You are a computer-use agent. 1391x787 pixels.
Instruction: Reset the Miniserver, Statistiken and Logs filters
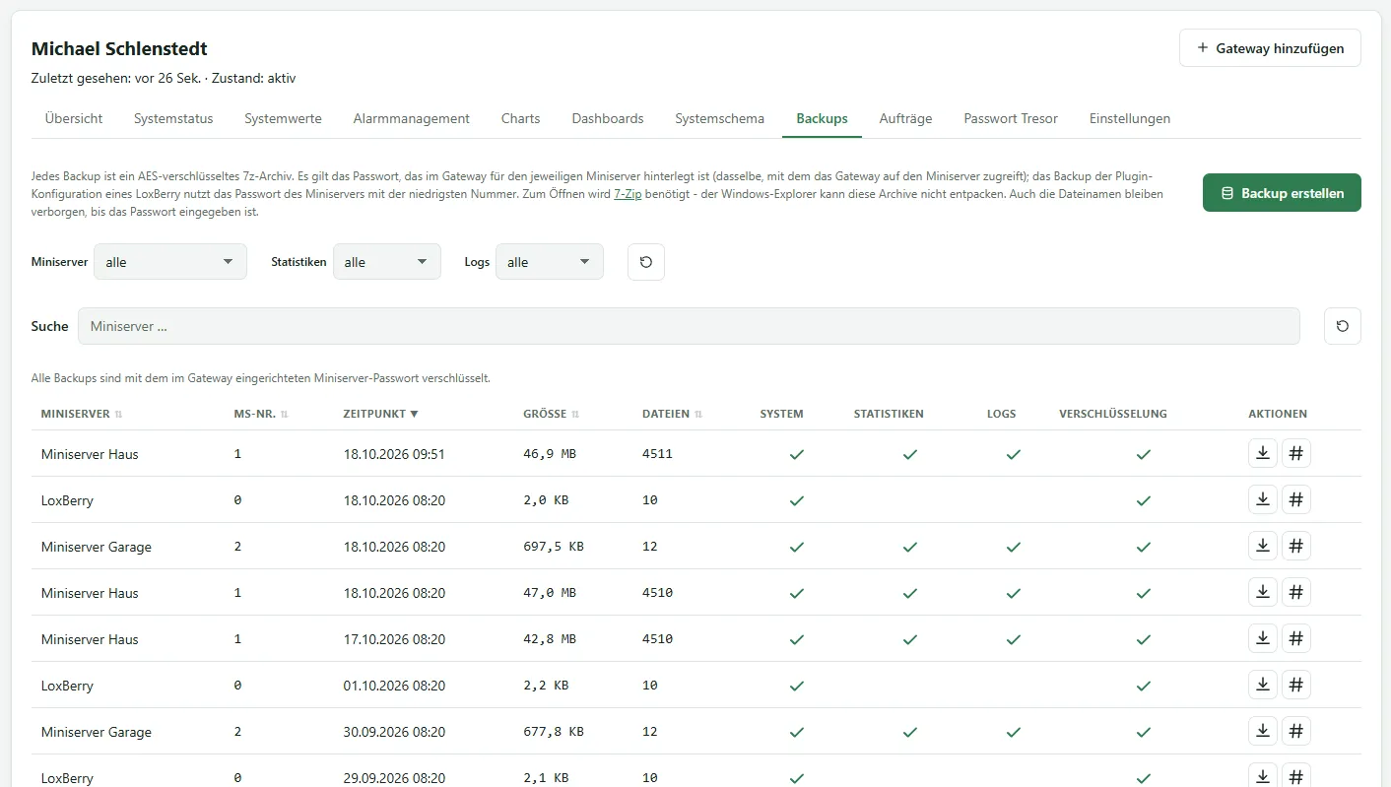[646, 262]
